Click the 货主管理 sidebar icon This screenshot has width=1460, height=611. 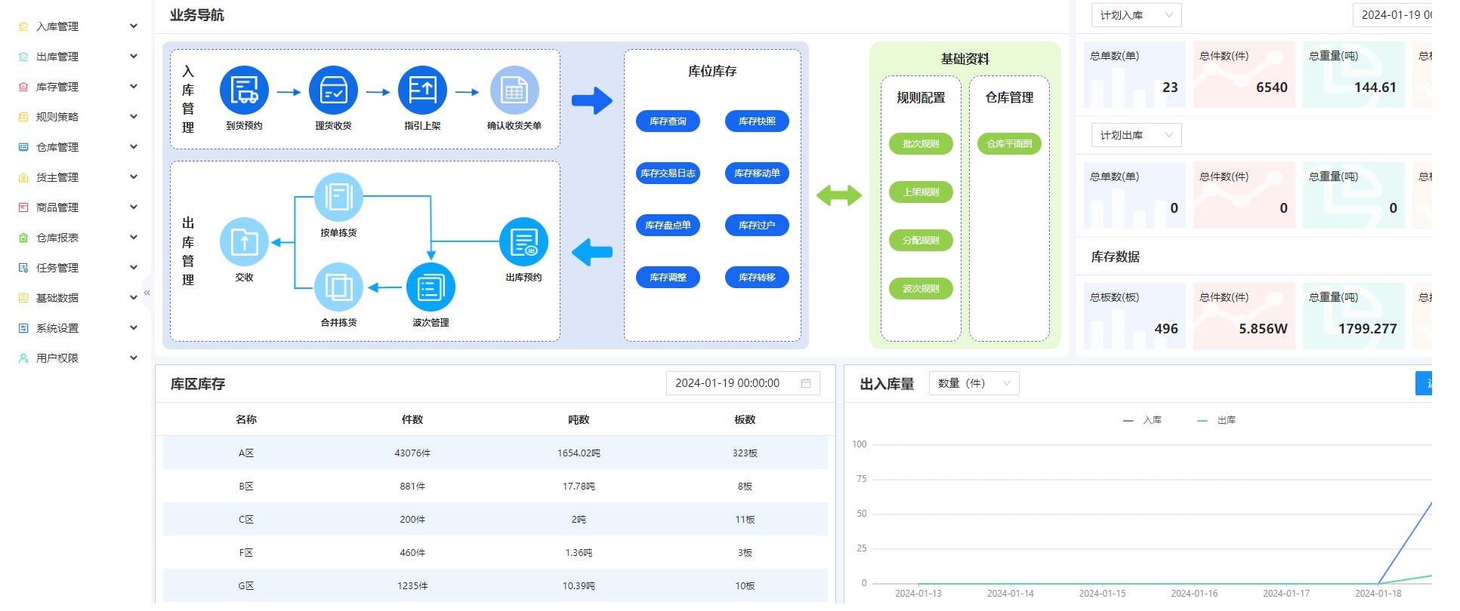click(23, 177)
